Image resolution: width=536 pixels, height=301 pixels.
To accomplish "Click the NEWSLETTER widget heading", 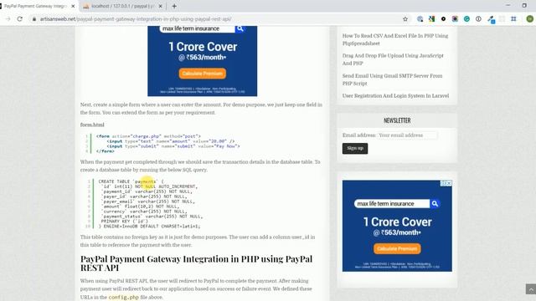I will (397, 120).
